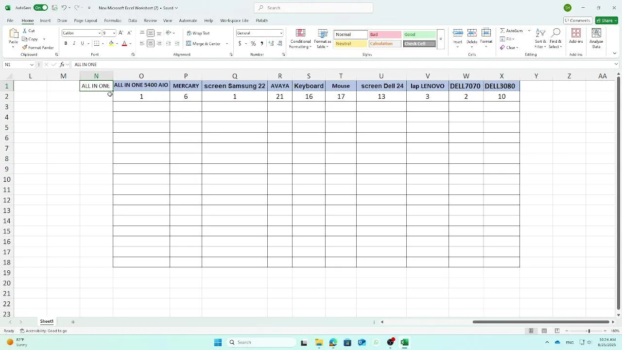Switch to the Data tab
Screen dimensions: 622x350
(x=133, y=20)
